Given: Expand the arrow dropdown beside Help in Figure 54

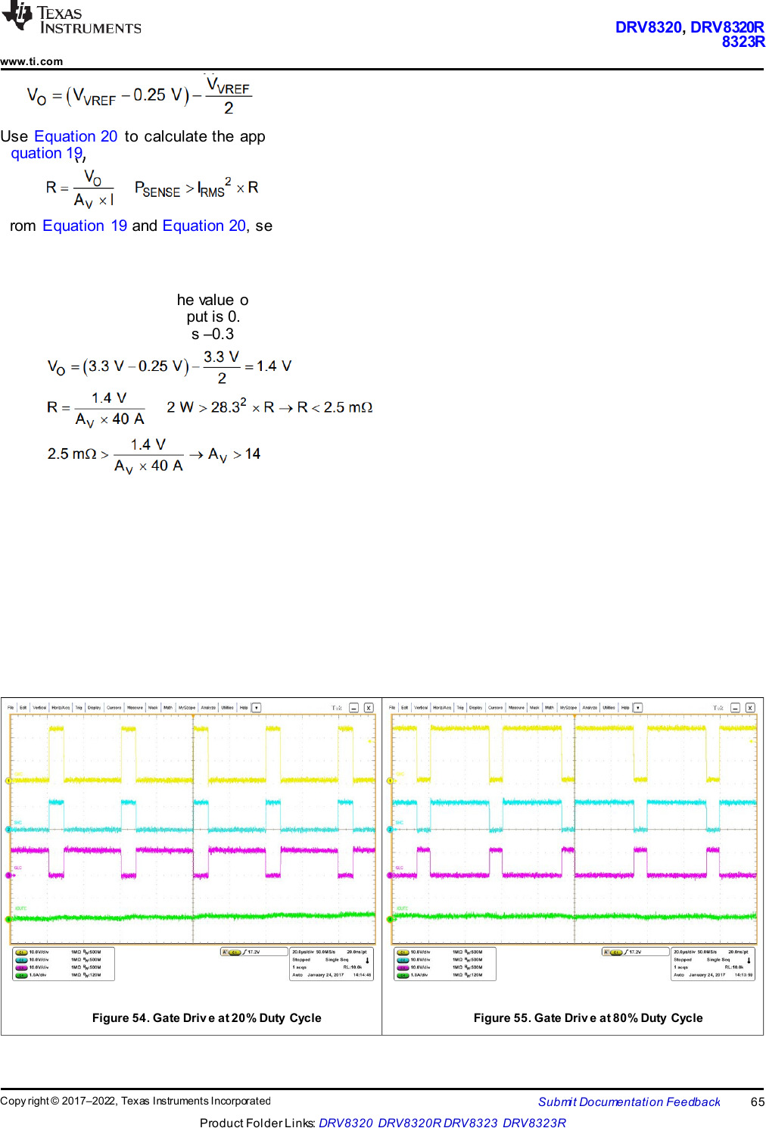Looking at the screenshot, I should (257, 708).
